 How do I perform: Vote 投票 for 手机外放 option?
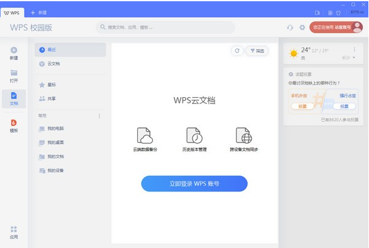(303, 106)
